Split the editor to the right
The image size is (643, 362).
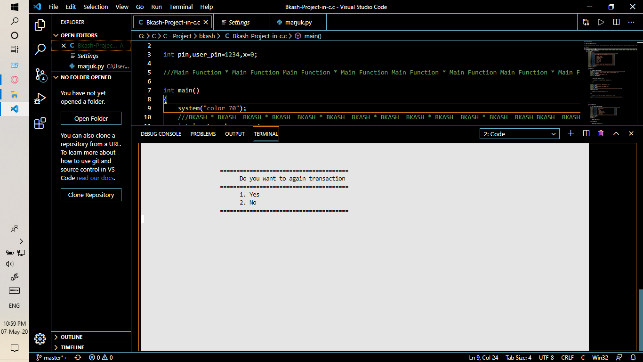(x=616, y=22)
